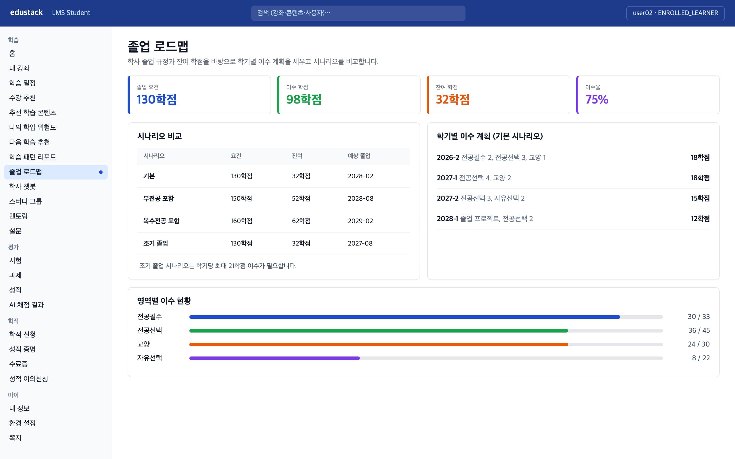Screen dimensions: 735x459
Task: Go to 시험 under 평가
Action: click(x=56, y=260)
